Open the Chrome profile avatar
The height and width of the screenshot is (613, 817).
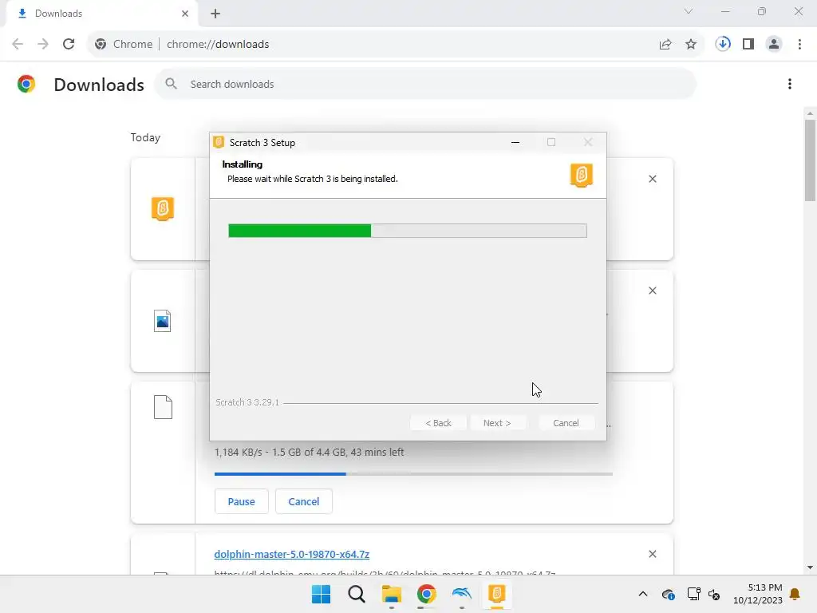(774, 44)
